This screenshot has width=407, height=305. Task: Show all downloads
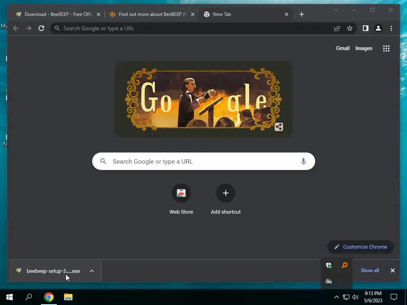[x=370, y=270]
